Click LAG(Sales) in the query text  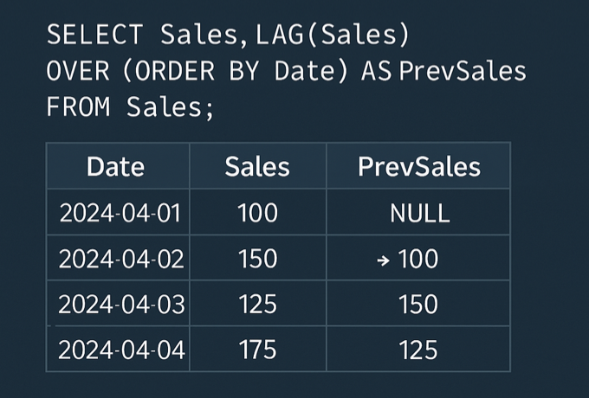[332, 35]
